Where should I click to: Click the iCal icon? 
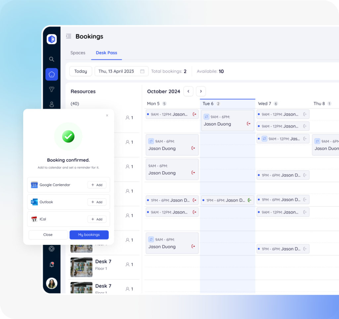point(34,219)
